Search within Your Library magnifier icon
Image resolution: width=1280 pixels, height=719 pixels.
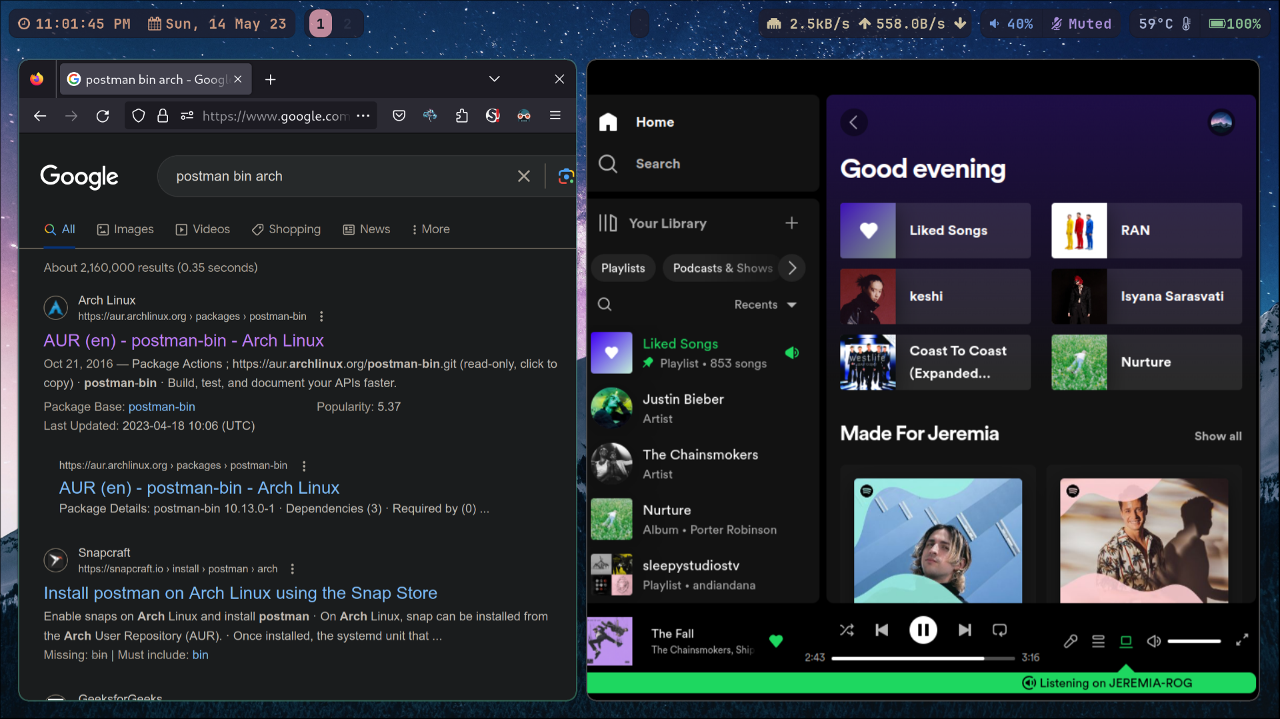point(605,305)
